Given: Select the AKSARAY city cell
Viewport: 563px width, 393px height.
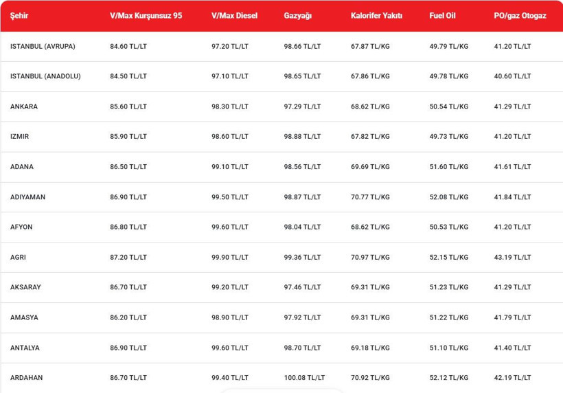Looking at the screenshot, I should click(x=25, y=287).
